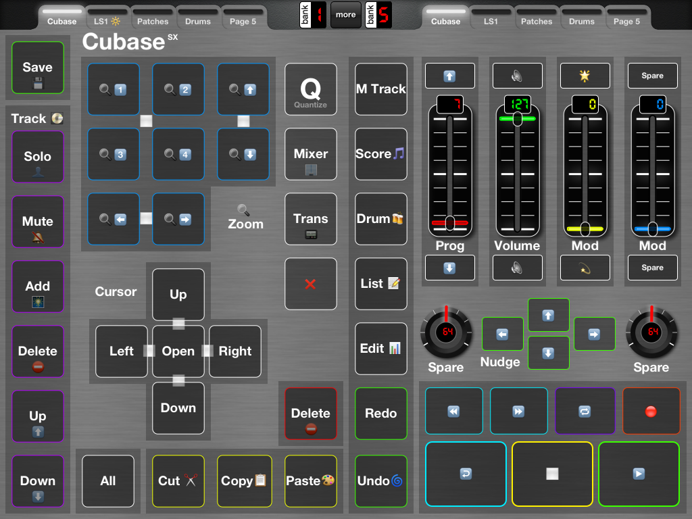Select zoom preset 1 button
The image size is (692, 519).
(x=114, y=89)
